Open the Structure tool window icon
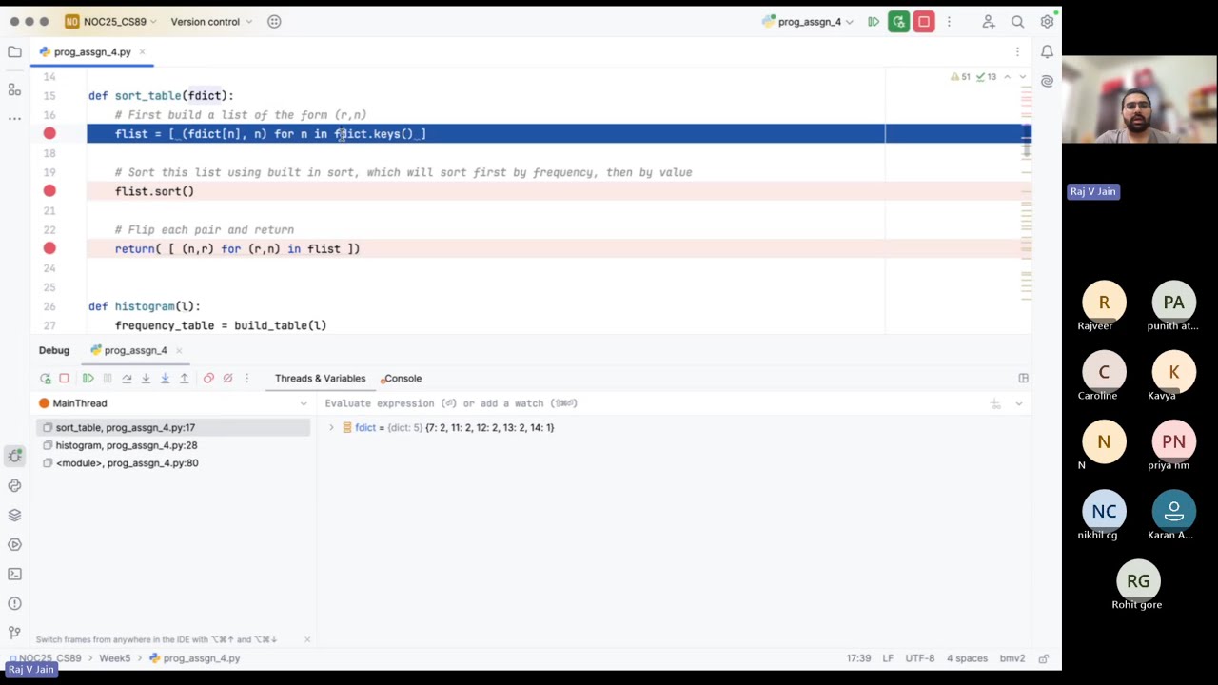This screenshot has height=685, width=1218. coord(14,89)
